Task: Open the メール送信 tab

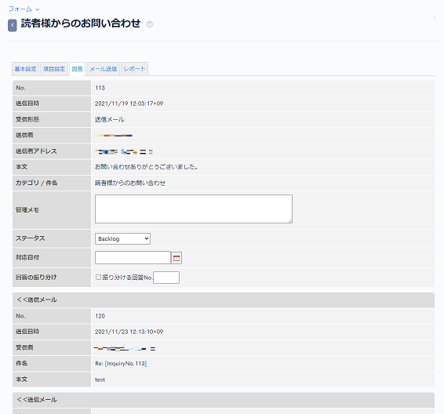Action: (104, 69)
